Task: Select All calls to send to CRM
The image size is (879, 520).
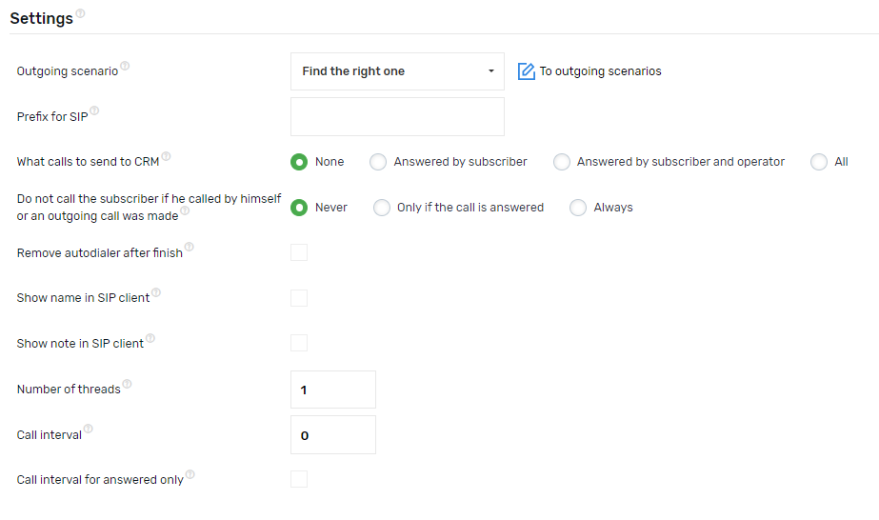Action: (819, 162)
